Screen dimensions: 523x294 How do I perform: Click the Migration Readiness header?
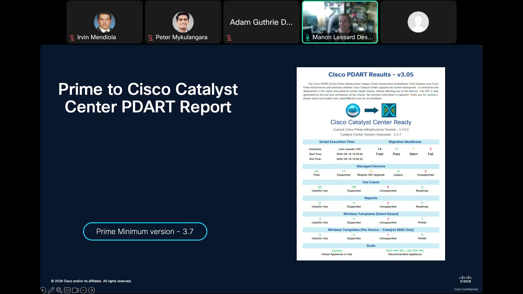pos(405,142)
